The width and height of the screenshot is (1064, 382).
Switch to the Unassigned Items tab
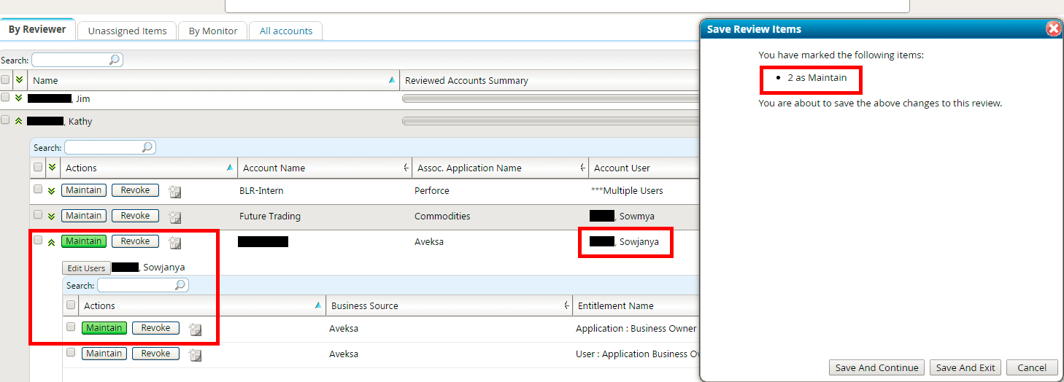[128, 31]
